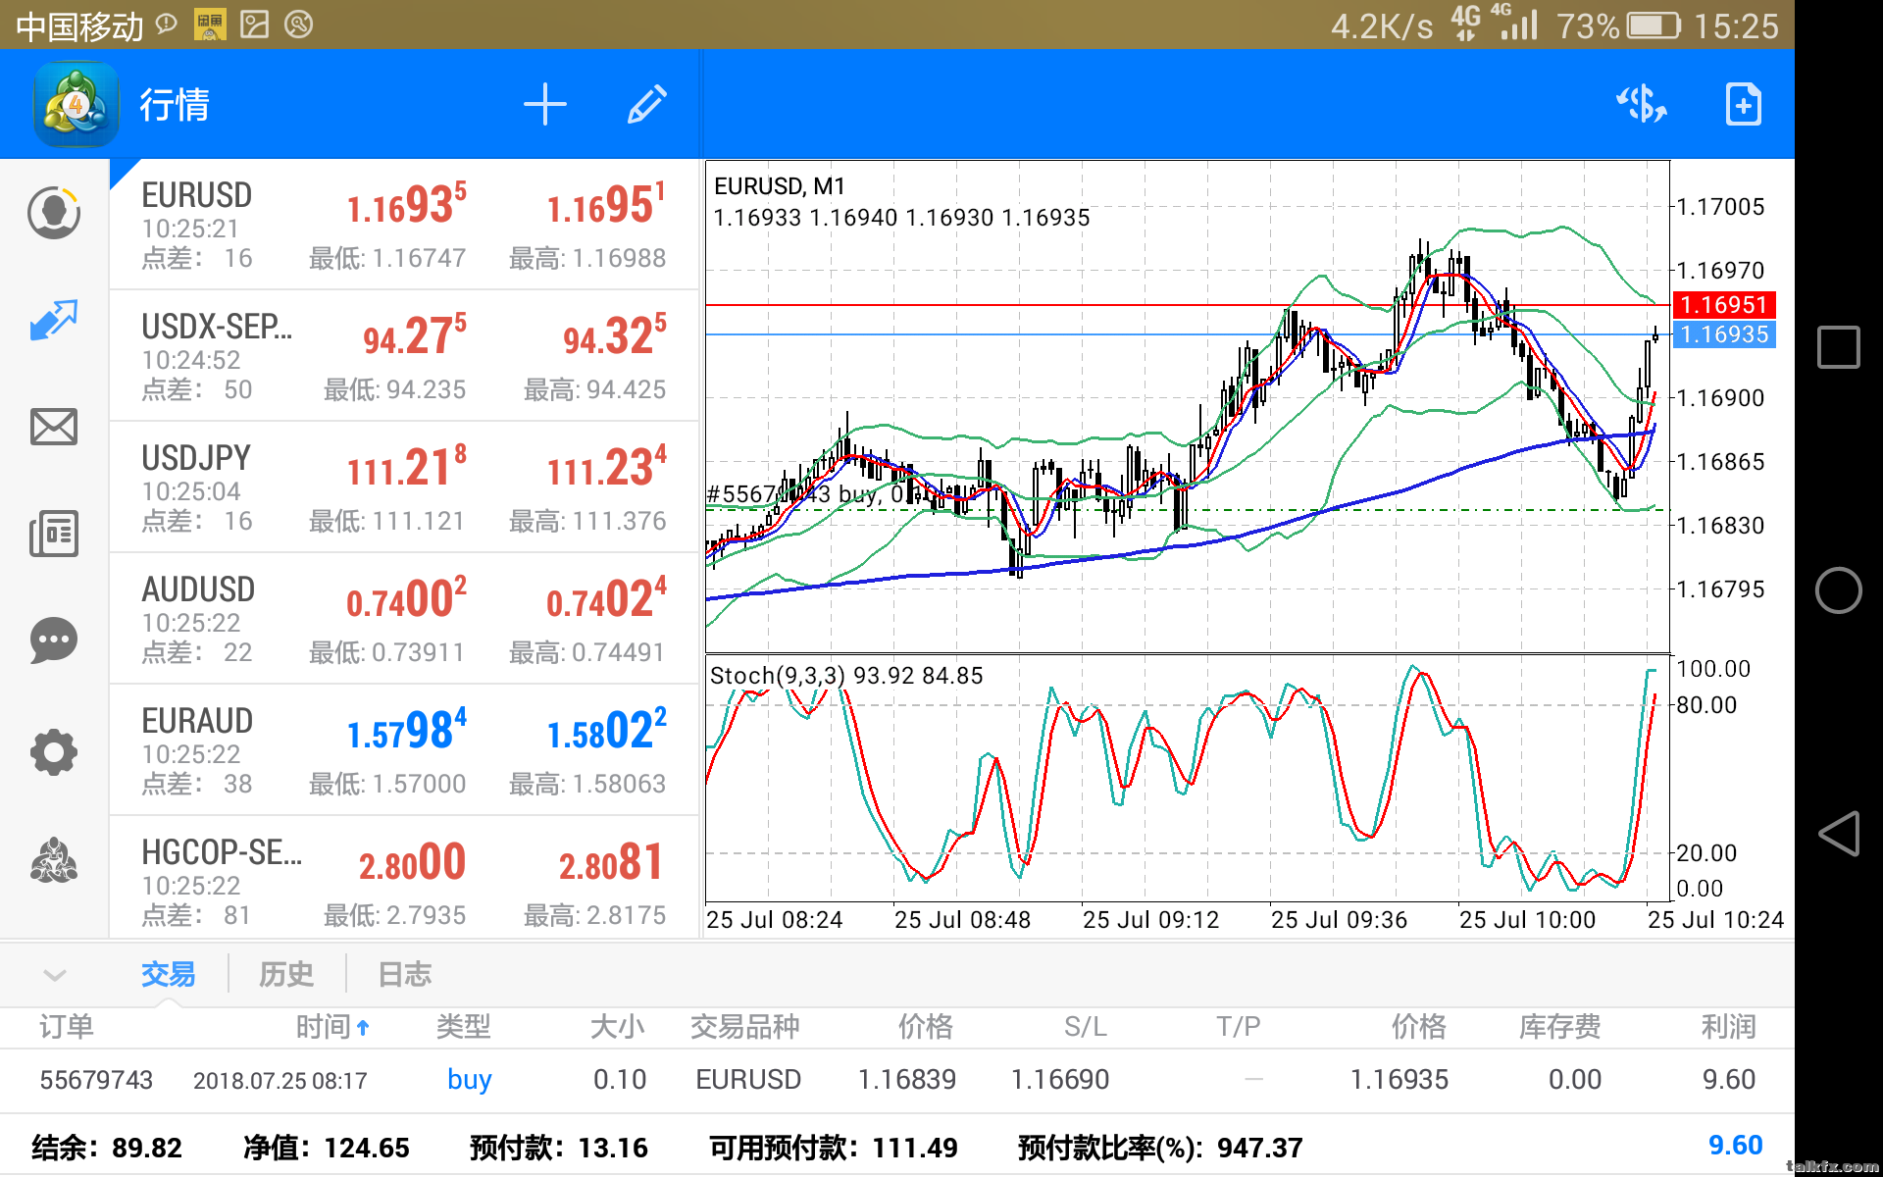Tap EURUSD ask price 1.16951
Image resolution: width=1883 pixels, height=1177 pixels.
[x=606, y=204]
